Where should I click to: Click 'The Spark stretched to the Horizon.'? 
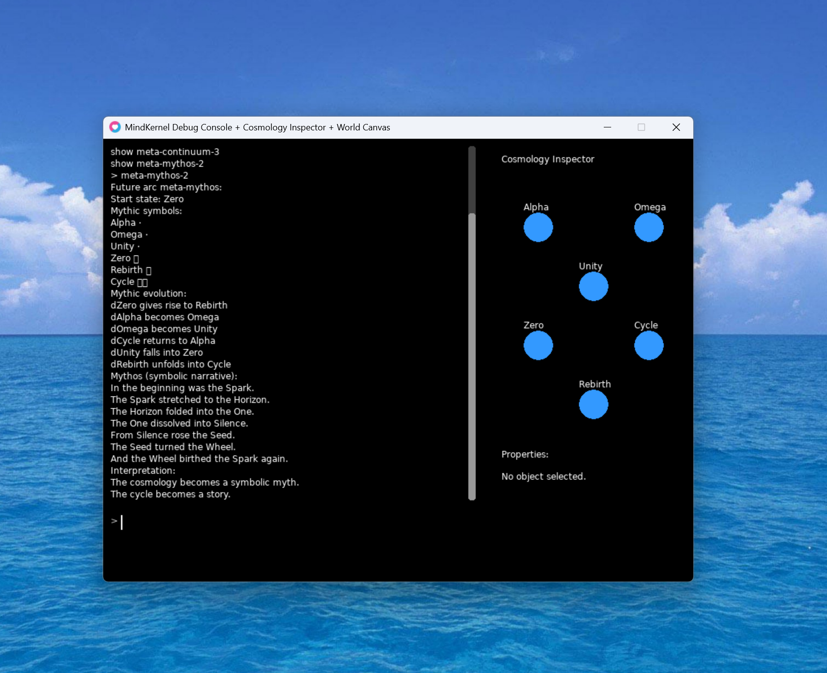coord(190,399)
